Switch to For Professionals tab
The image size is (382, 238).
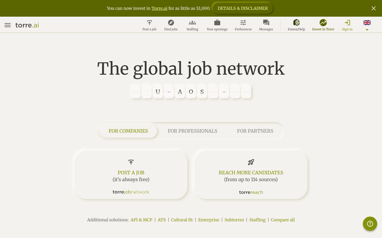pos(192,131)
